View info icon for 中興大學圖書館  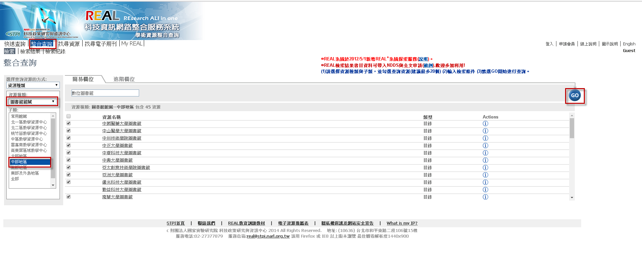click(x=486, y=160)
